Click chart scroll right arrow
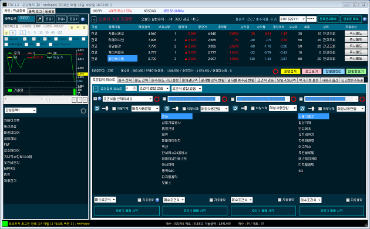370x229 pixels. [x=42, y=99]
